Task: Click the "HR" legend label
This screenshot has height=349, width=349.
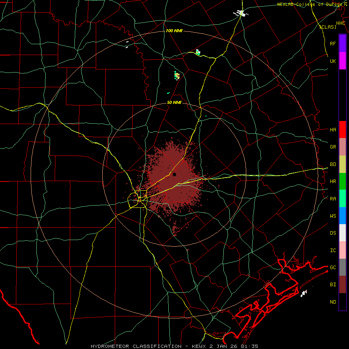Action: pyautogui.click(x=333, y=181)
